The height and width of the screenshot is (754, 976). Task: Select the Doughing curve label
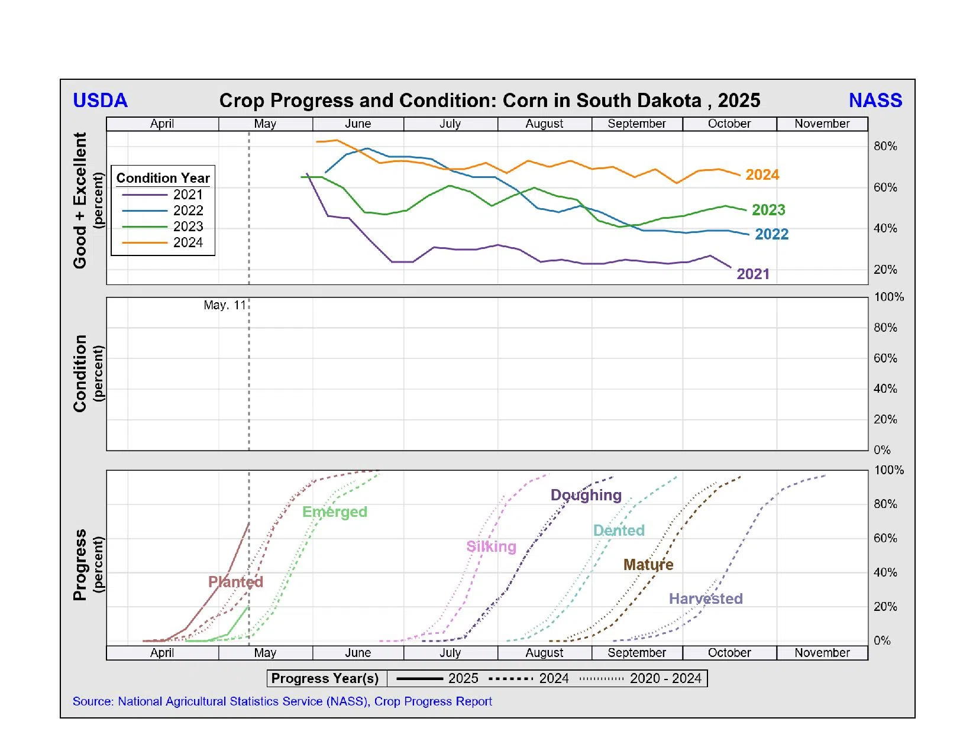click(586, 495)
